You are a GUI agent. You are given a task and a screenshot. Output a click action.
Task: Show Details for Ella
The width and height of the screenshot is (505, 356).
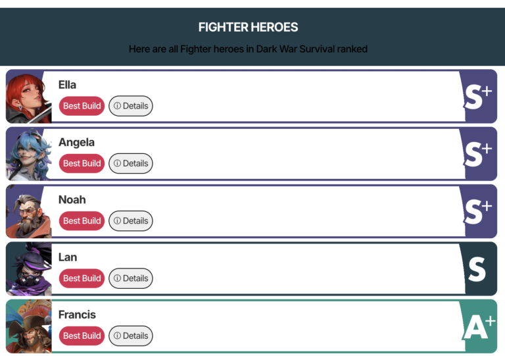[x=131, y=106]
